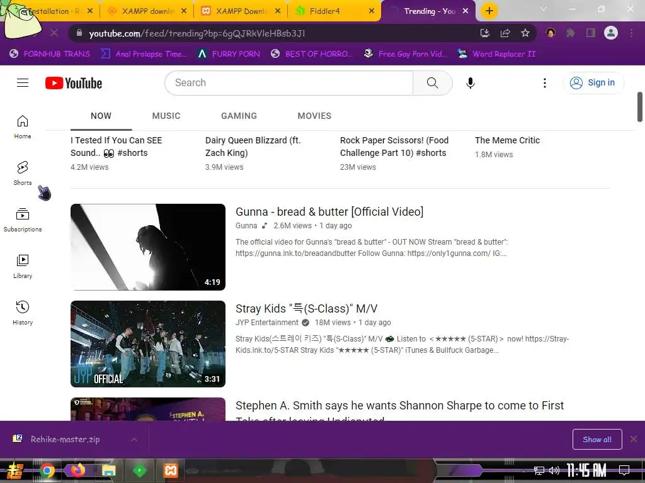The width and height of the screenshot is (645, 483).
Task: Toggle the browser side panel icon
Action: coord(591,33)
